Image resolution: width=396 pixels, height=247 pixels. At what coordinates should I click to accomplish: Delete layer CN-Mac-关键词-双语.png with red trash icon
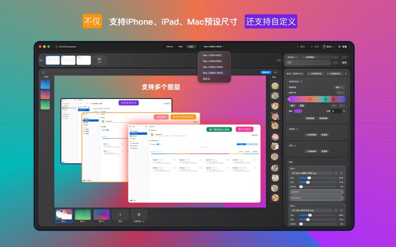pyautogui.click(x=342, y=173)
